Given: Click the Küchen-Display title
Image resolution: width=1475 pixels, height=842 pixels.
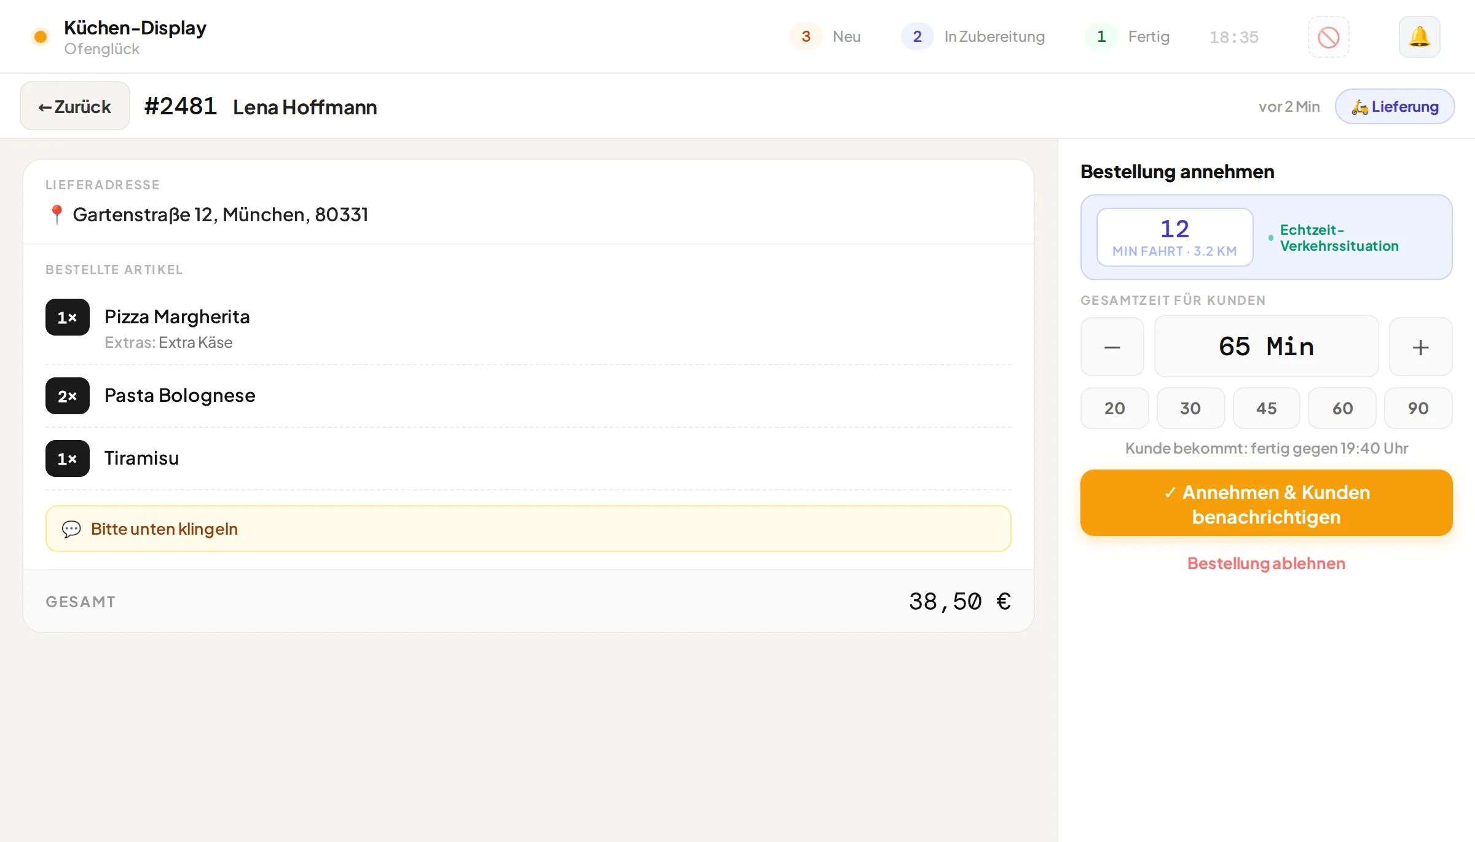Looking at the screenshot, I should [135, 28].
